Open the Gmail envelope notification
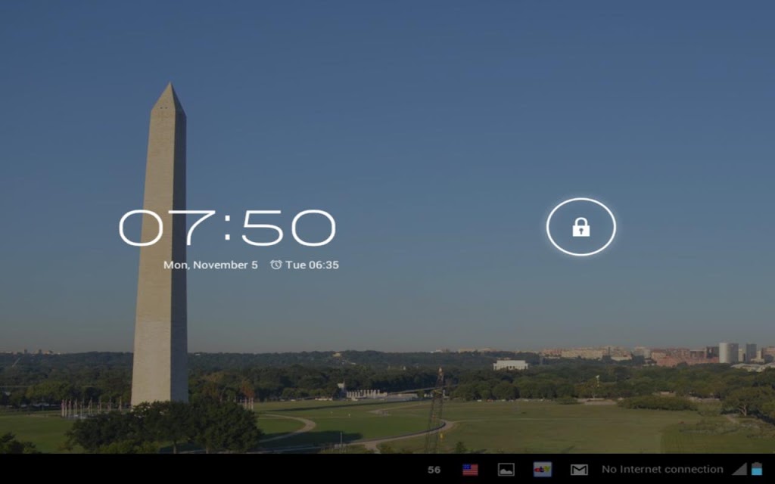775x484 pixels. click(x=579, y=469)
